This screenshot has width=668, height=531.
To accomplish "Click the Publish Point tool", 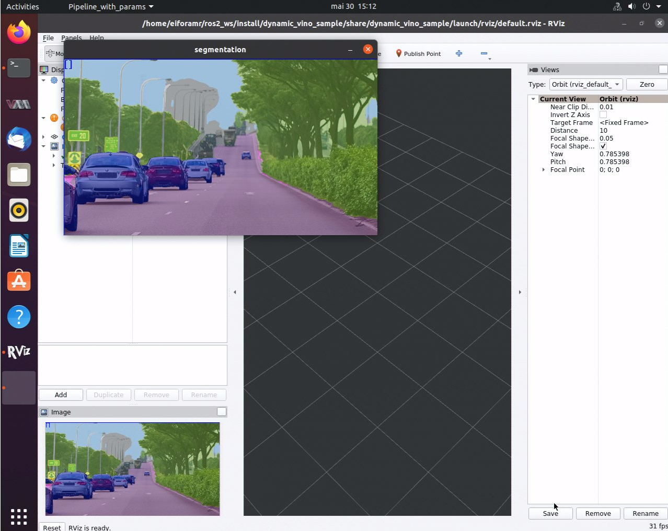I will pyautogui.click(x=418, y=54).
